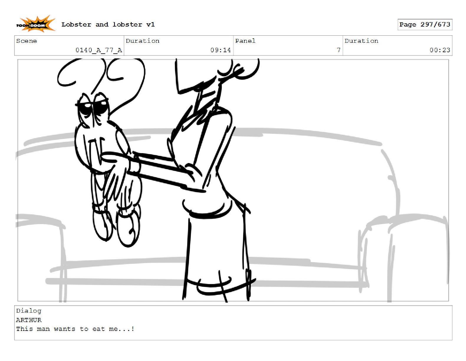The width and height of the screenshot is (466, 361).
Task: Select the panel number '7'
Action: (x=339, y=50)
